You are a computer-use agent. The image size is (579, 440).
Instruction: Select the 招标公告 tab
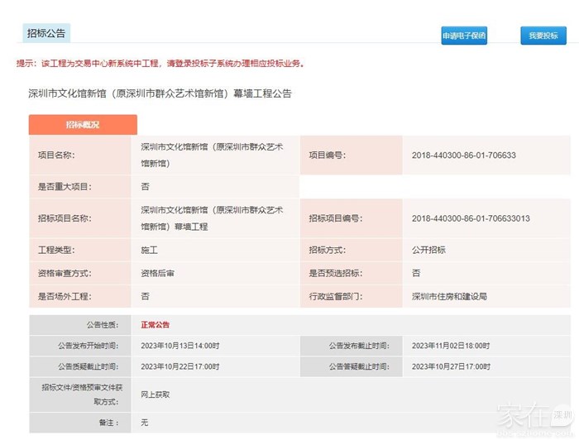click(x=46, y=33)
